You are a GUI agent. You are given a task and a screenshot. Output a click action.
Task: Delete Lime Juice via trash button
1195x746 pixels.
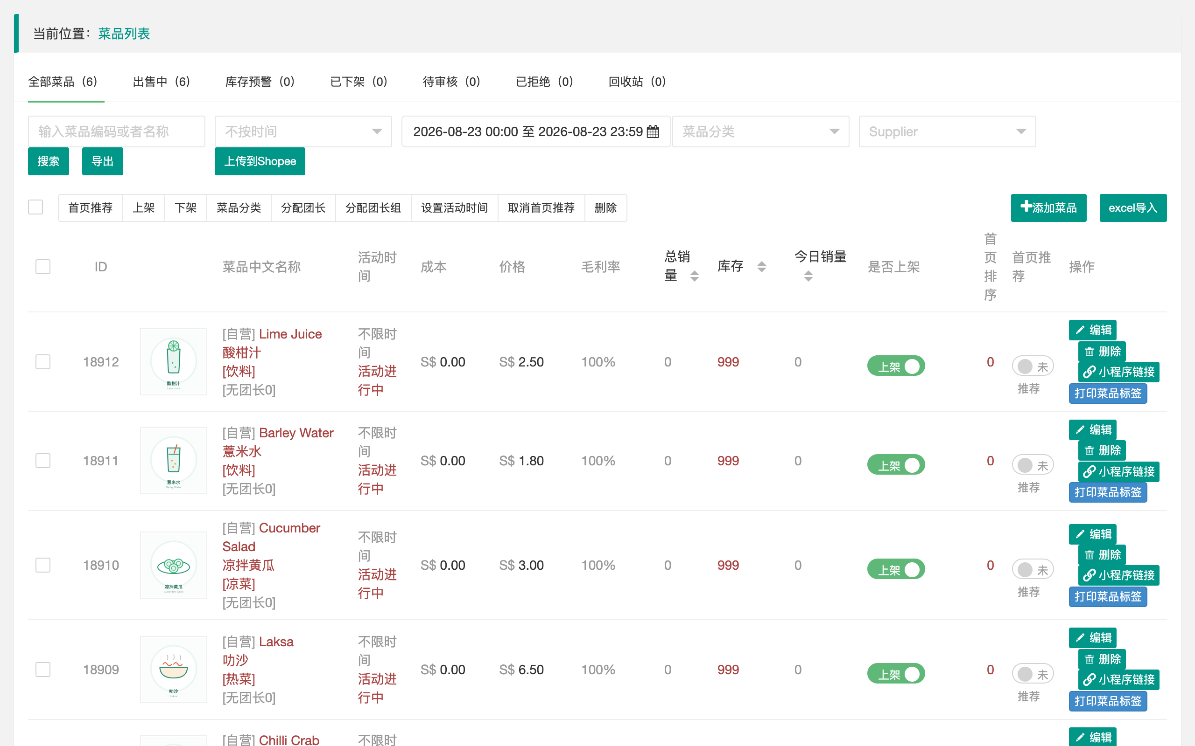[1102, 351]
